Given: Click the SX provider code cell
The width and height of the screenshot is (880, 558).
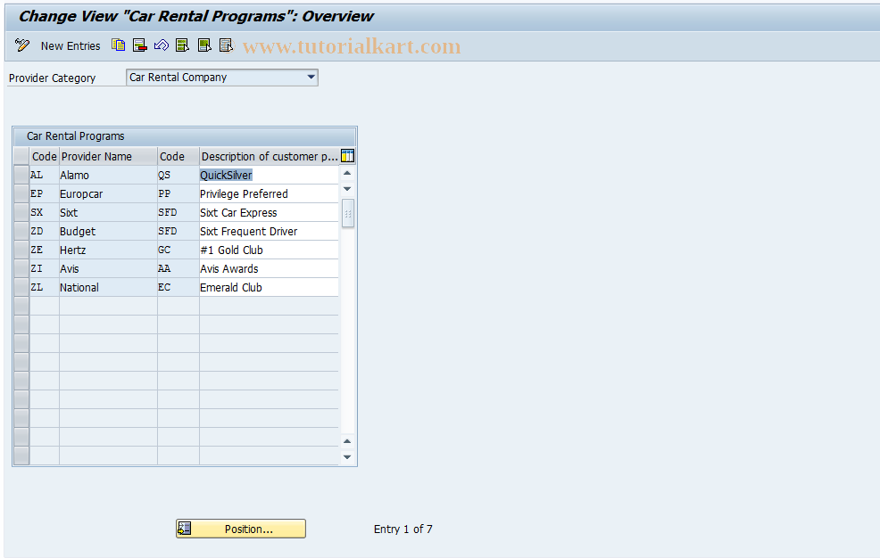Looking at the screenshot, I should click(45, 212).
